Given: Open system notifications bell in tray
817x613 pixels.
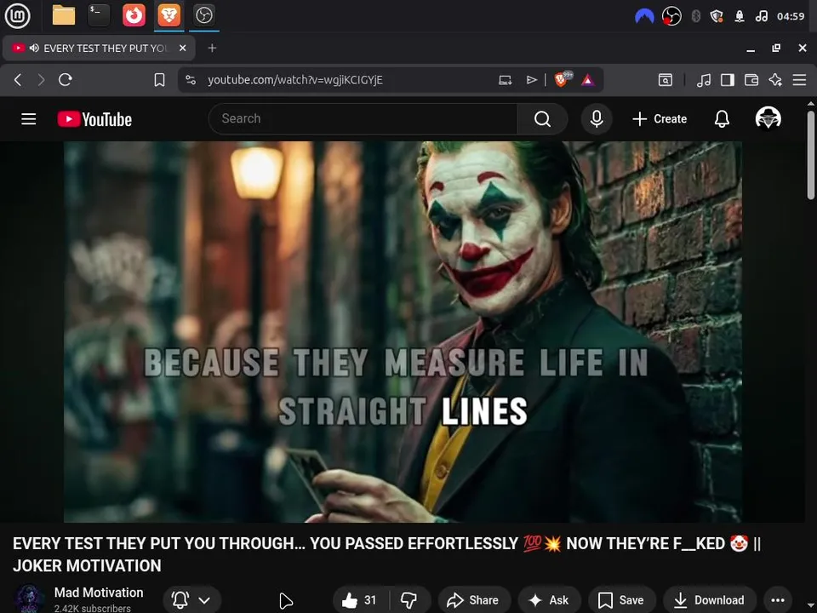Looking at the screenshot, I should tap(740, 16).
